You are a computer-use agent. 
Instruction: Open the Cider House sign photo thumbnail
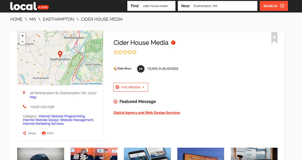click(201, 154)
